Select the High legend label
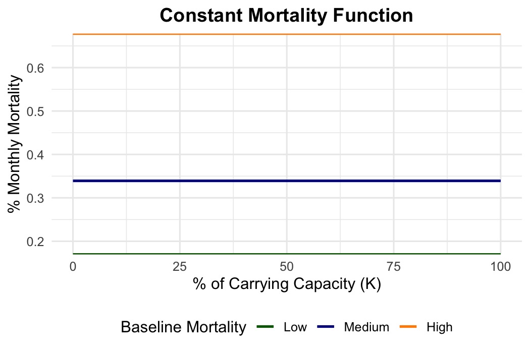 (440, 327)
